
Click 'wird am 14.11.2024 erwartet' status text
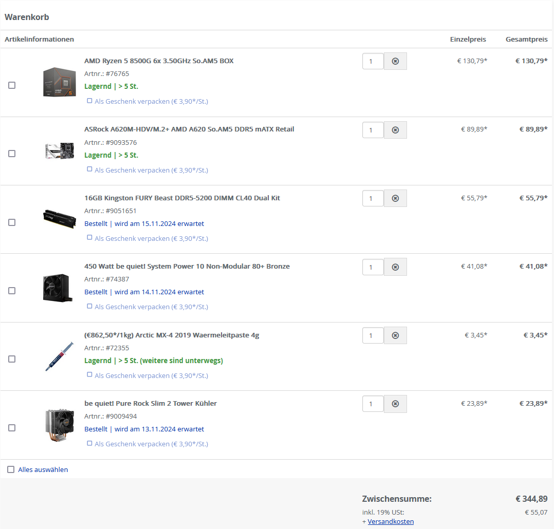(159, 292)
